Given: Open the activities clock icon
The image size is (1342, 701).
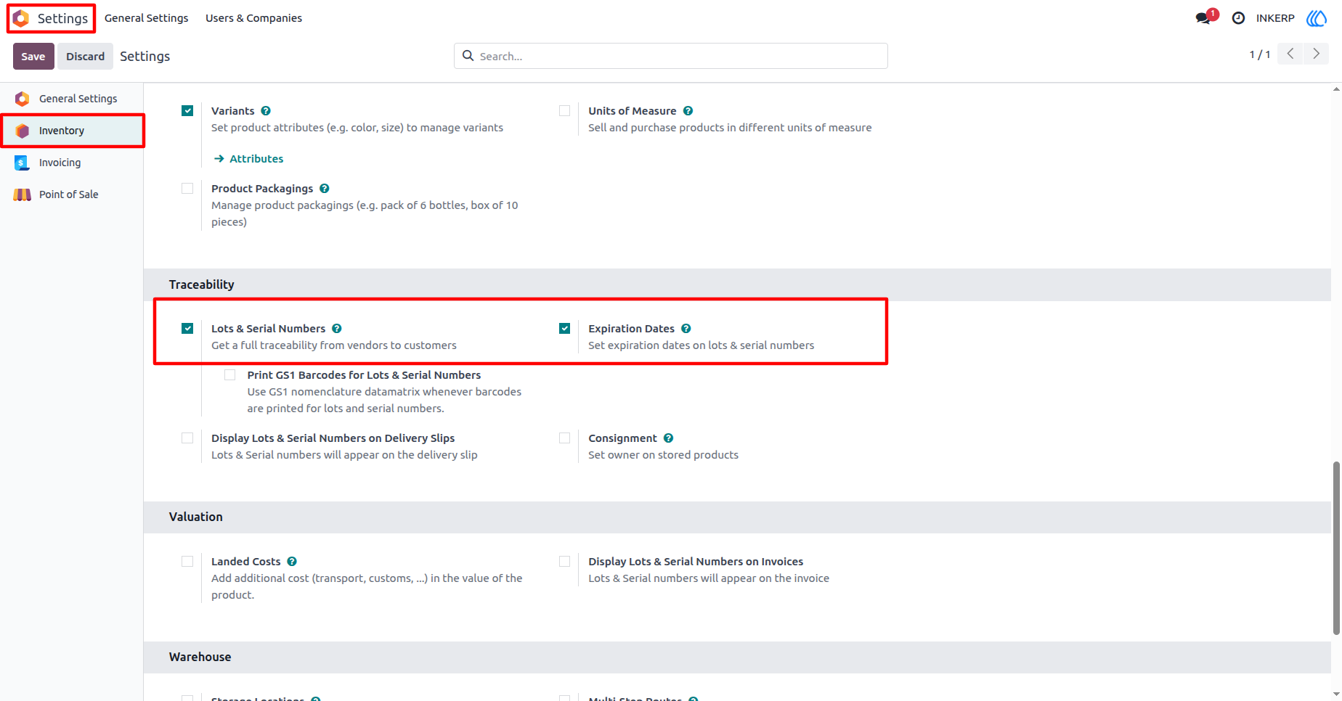Looking at the screenshot, I should (1238, 18).
